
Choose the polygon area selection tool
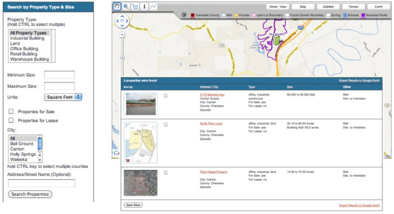coord(135,7)
